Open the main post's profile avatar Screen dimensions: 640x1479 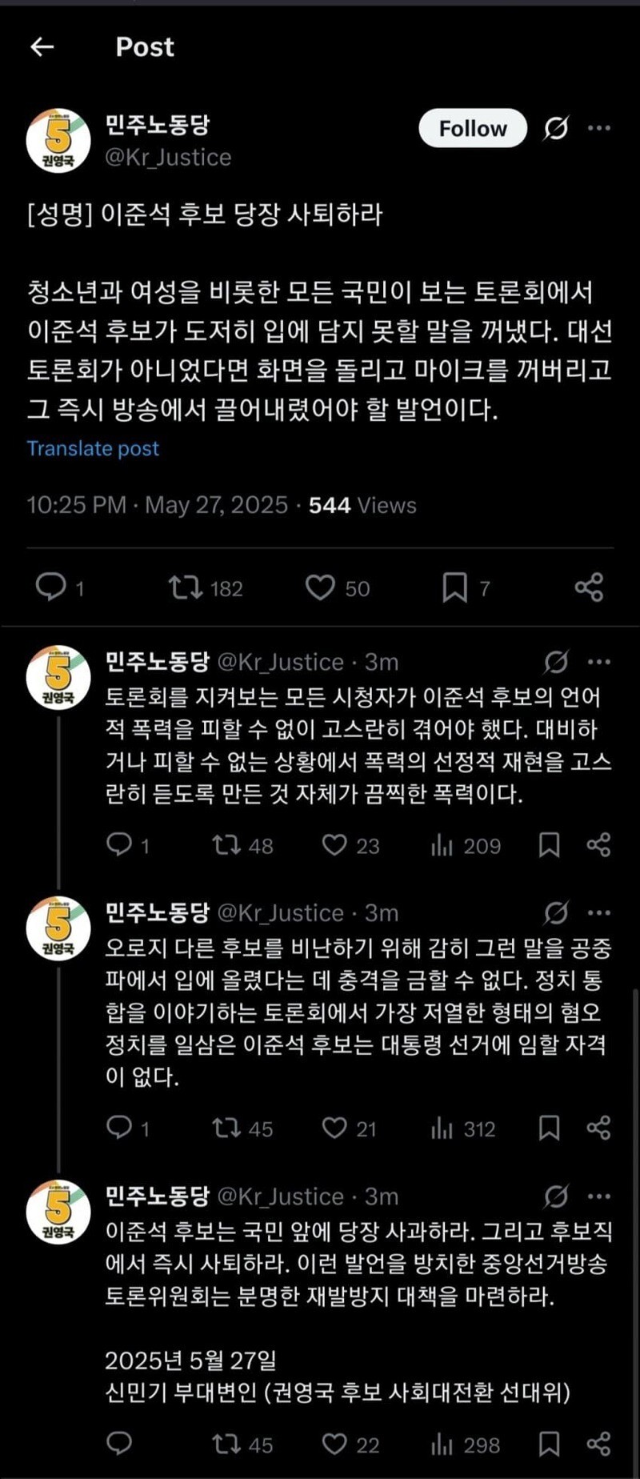pos(58,140)
